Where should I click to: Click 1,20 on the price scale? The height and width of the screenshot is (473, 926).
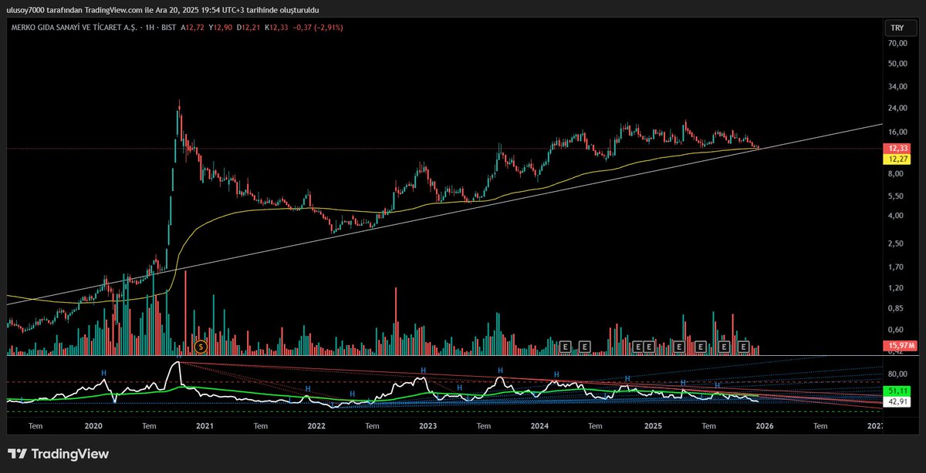click(x=897, y=288)
